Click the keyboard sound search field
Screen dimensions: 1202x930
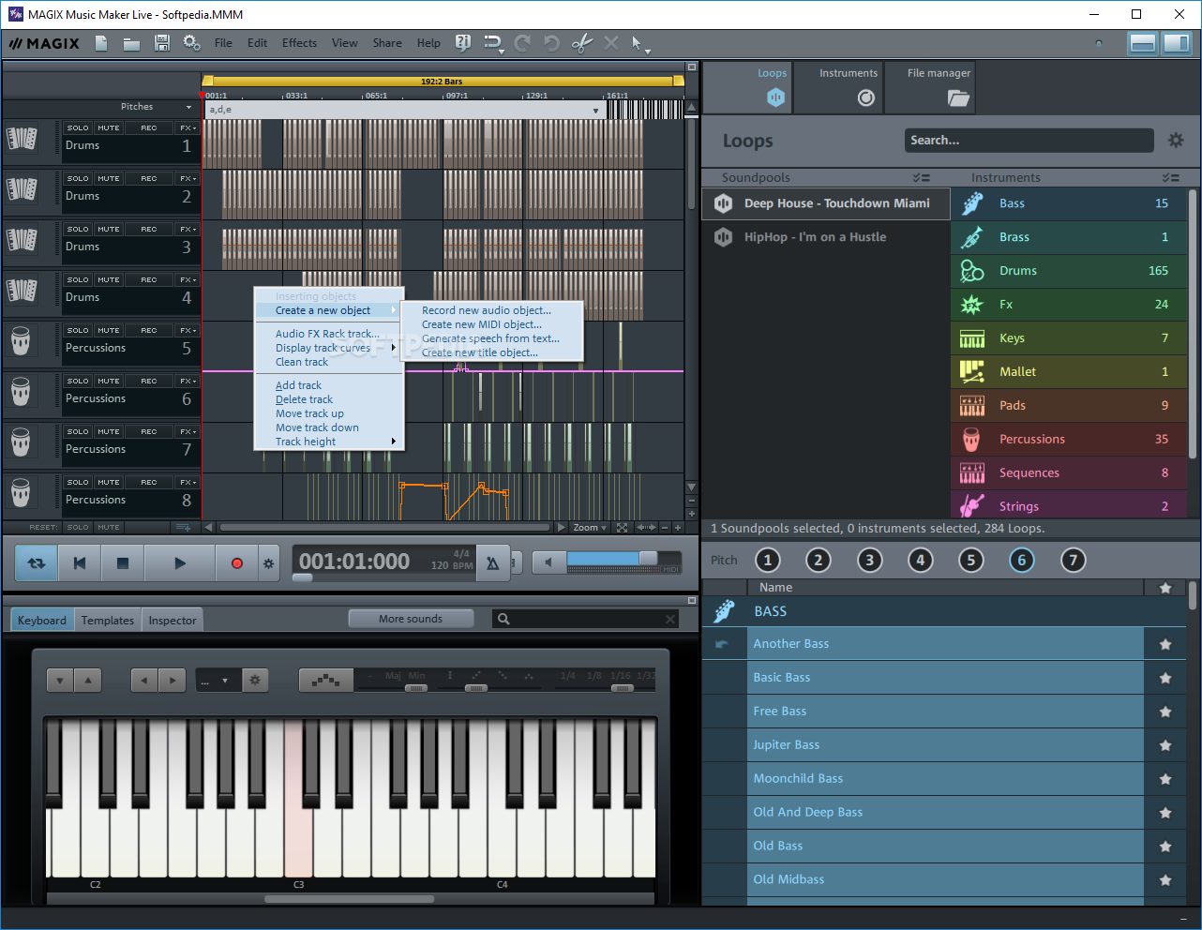point(585,619)
